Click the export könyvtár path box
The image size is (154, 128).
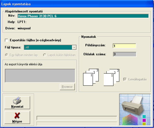click(x=40, y=76)
